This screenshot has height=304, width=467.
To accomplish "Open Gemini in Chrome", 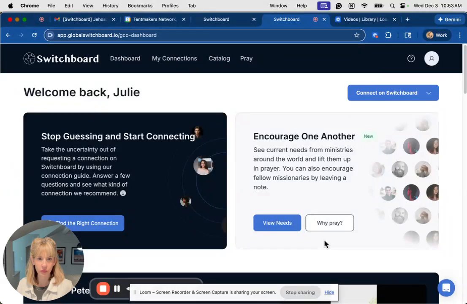I will point(449,19).
